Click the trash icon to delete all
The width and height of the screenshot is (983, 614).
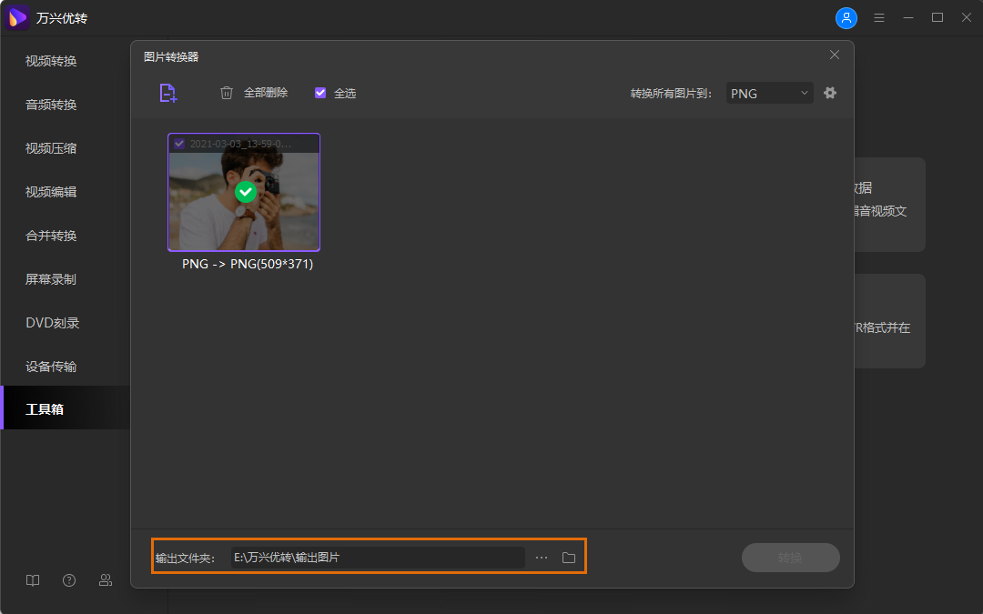(x=227, y=93)
